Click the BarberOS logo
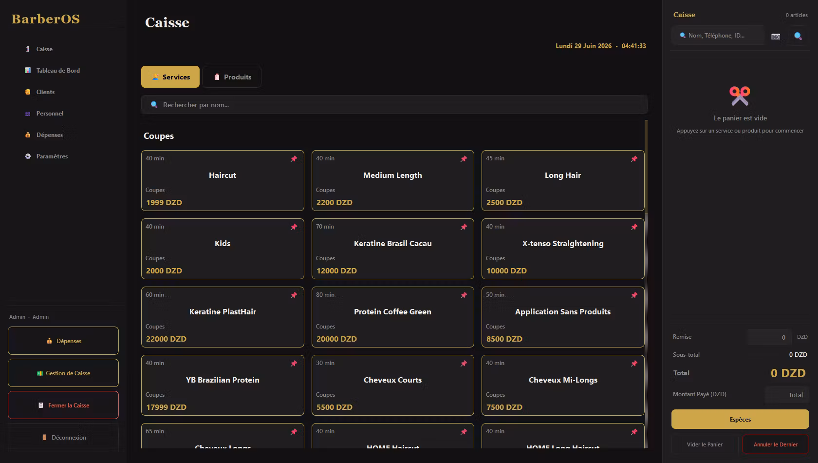Image resolution: width=818 pixels, height=463 pixels. [46, 19]
